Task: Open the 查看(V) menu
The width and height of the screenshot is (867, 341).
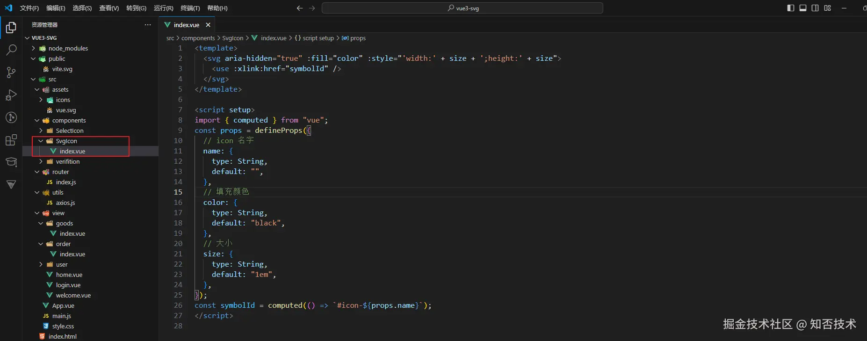Action: point(109,8)
